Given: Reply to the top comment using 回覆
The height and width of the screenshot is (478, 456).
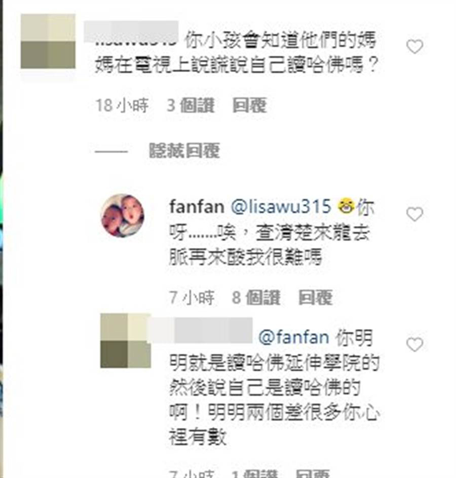Looking at the screenshot, I should click(x=250, y=105).
